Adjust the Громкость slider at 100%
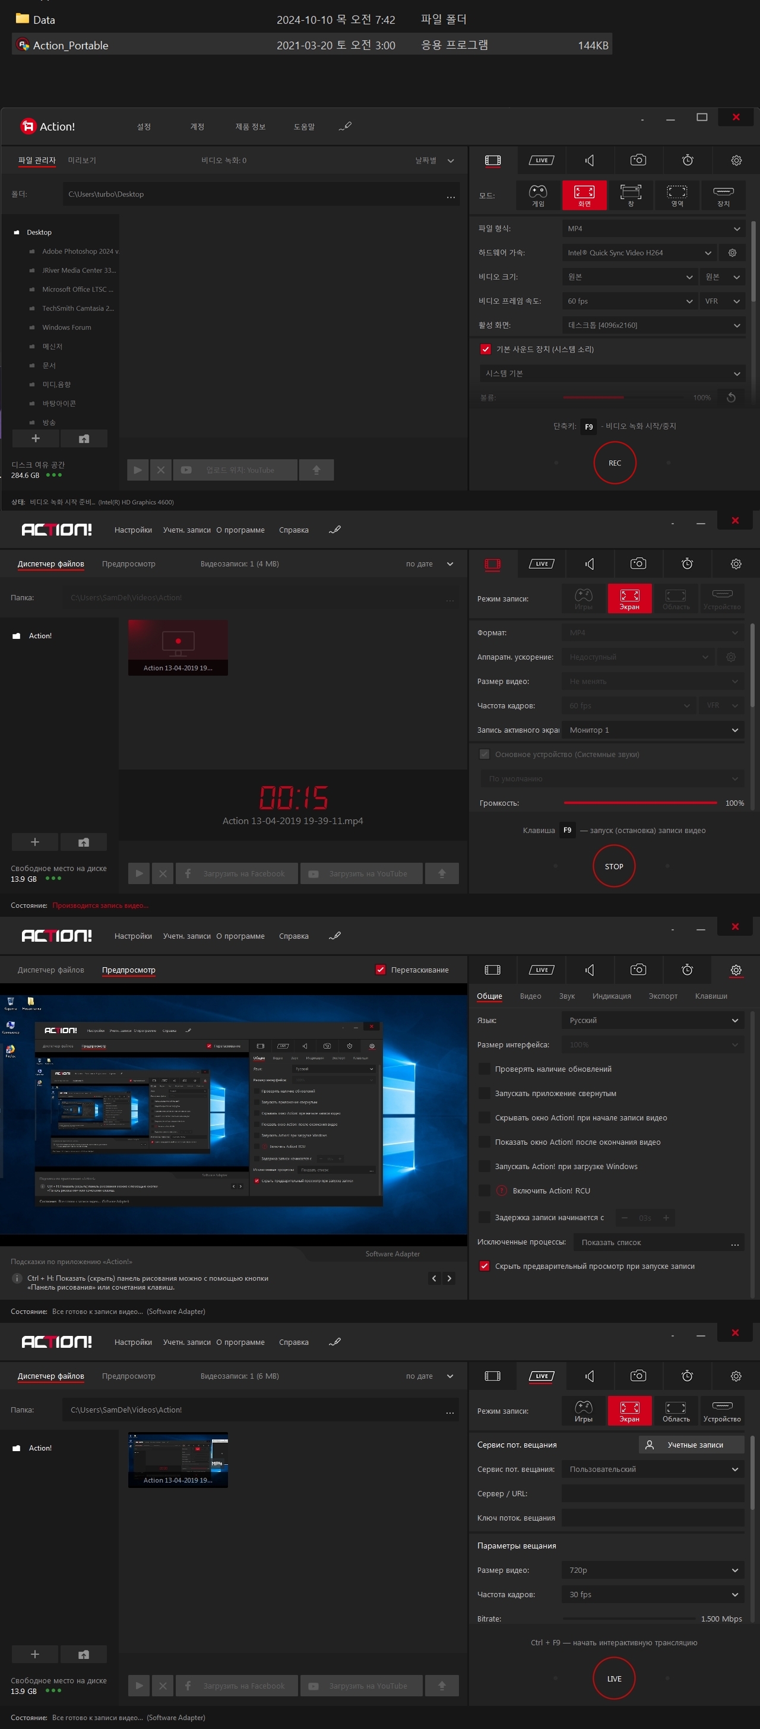Screen dimensions: 760x1729 (x=640, y=803)
